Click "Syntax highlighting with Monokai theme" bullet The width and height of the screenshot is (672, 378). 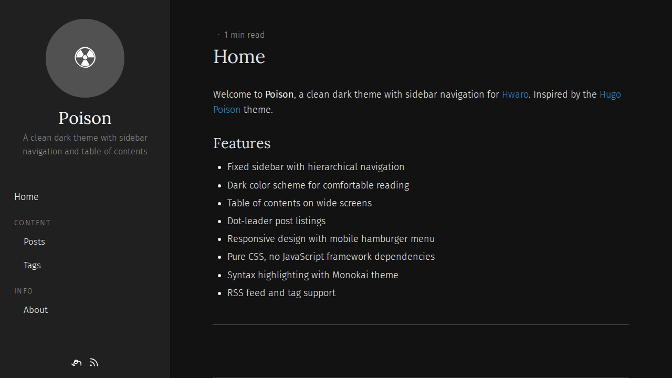click(312, 275)
